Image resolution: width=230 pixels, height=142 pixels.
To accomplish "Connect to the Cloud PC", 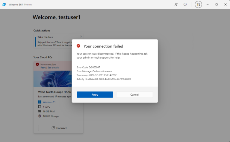I will tap(59, 128).
